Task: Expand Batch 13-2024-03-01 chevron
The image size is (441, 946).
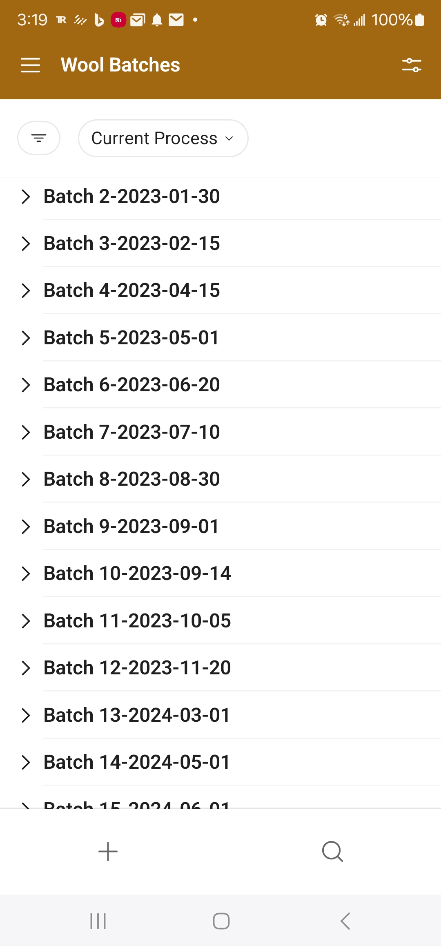Action: tap(26, 715)
